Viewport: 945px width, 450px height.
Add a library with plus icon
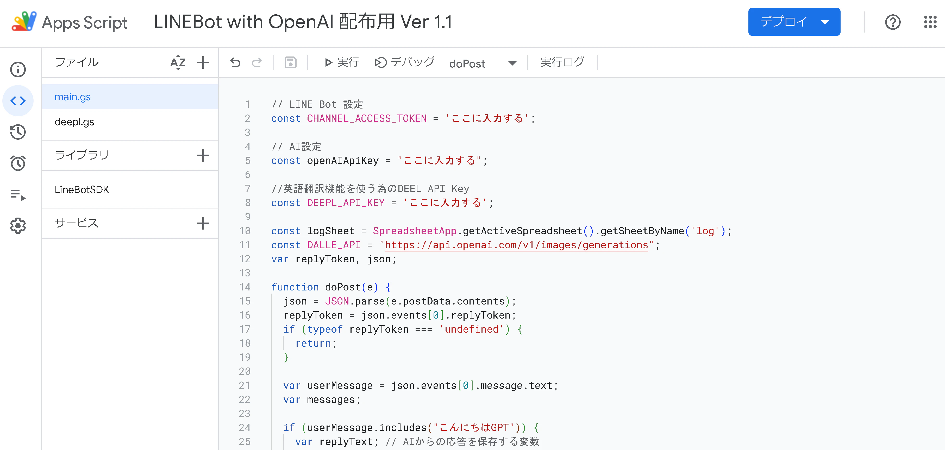point(203,155)
